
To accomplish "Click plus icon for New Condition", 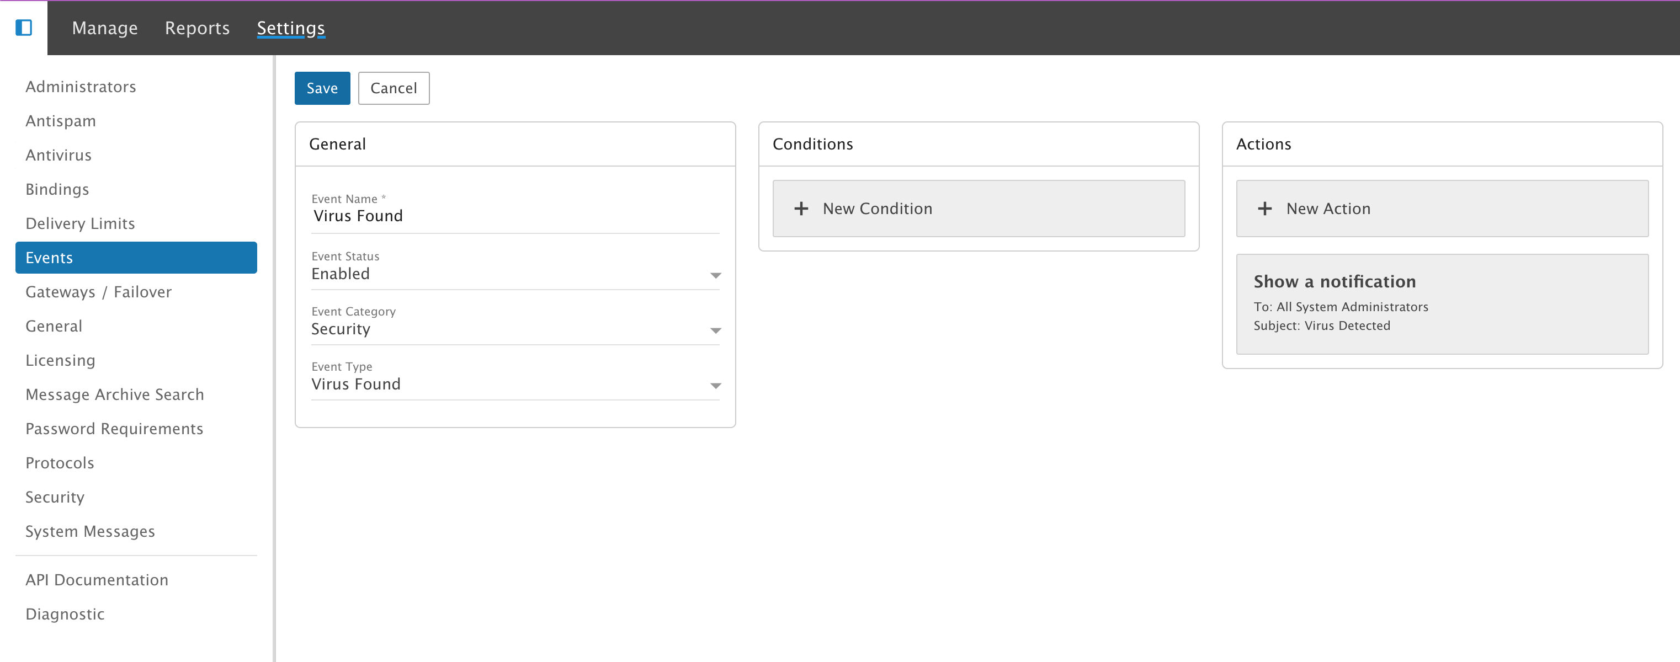I will [801, 209].
